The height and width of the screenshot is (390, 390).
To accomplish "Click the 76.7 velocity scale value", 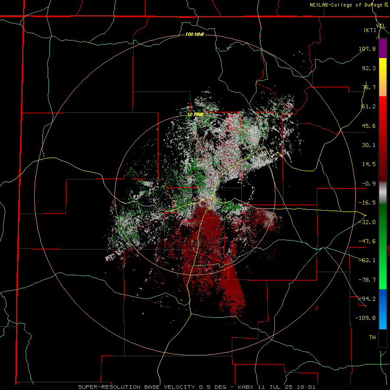I will click(369, 87).
